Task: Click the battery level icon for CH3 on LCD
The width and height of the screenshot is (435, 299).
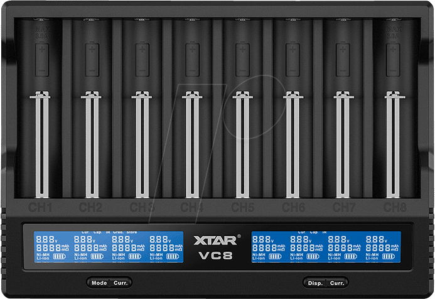Action: 135,256
